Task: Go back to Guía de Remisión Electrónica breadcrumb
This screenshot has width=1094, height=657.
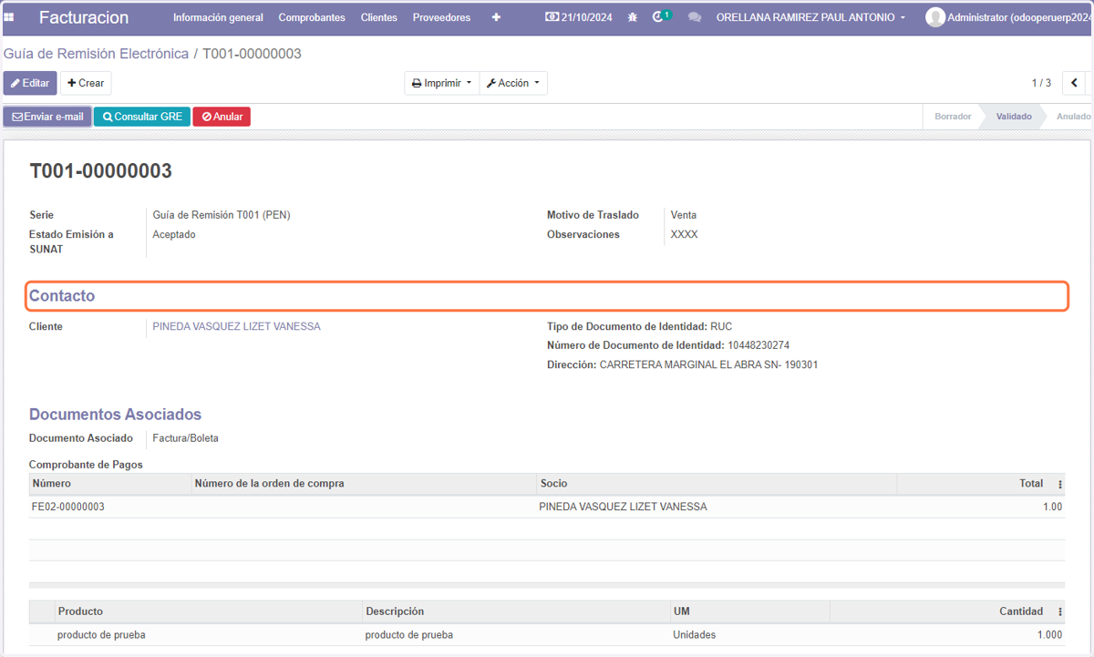Action: click(96, 54)
